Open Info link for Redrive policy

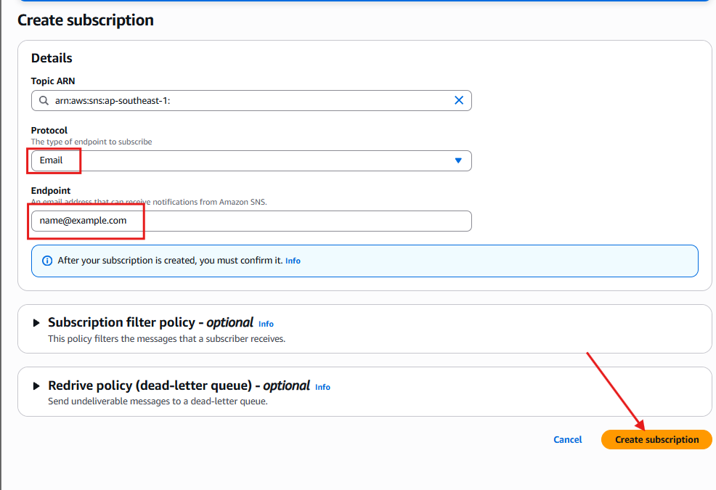322,387
